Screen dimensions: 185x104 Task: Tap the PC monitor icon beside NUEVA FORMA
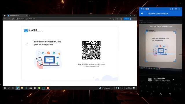point(150,80)
